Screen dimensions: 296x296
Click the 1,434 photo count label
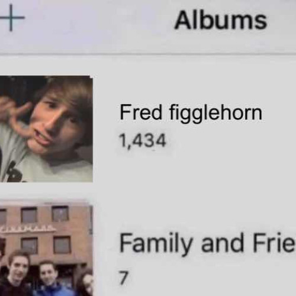click(143, 140)
